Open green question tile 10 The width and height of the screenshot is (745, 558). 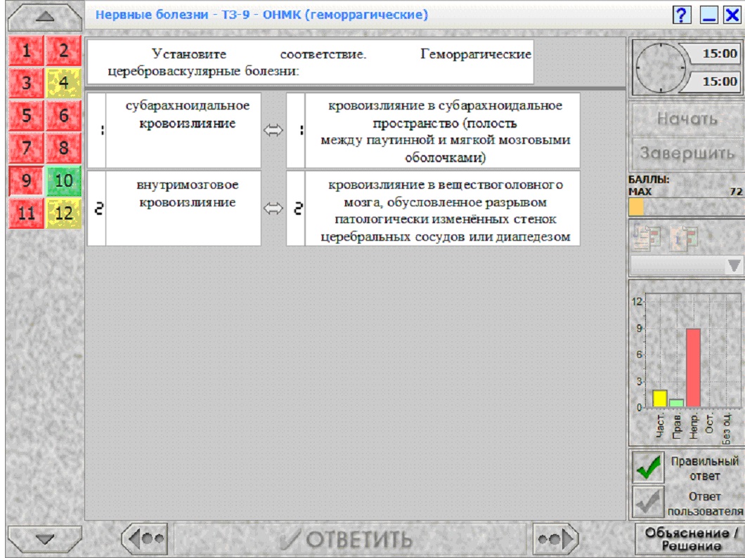point(64,181)
